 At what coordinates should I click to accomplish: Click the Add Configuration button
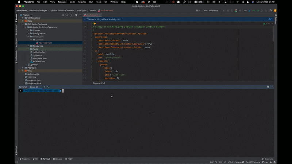[212, 11]
